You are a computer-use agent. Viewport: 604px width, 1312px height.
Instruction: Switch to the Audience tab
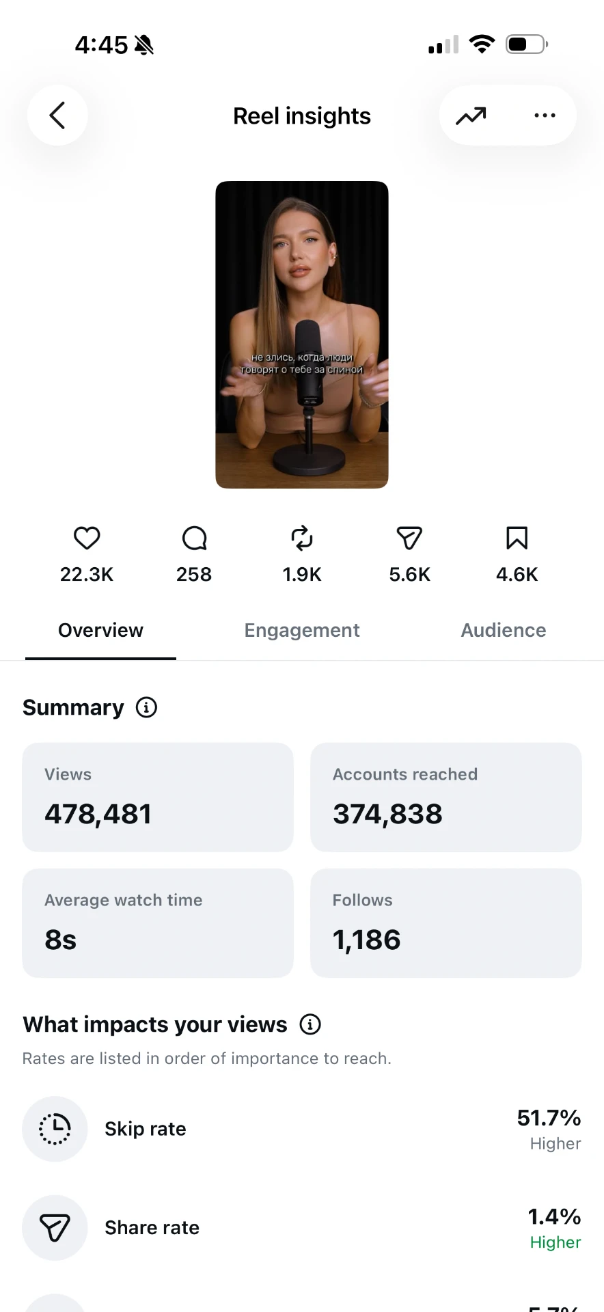(x=504, y=630)
